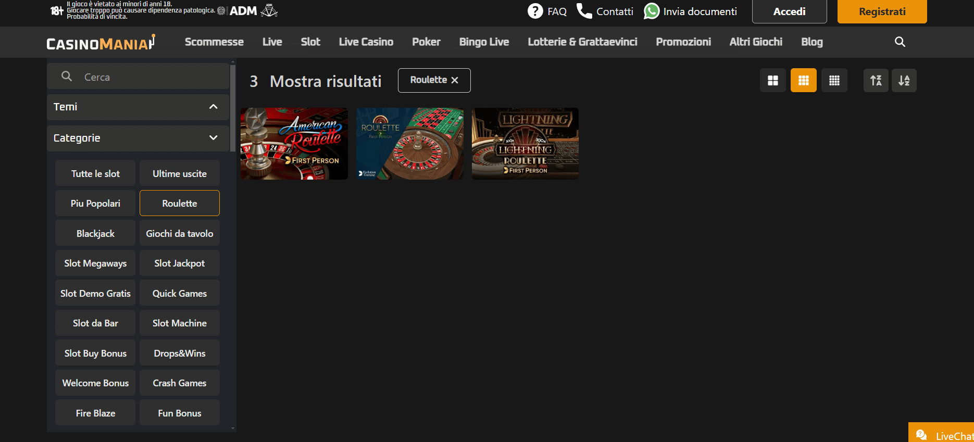Open Lightning Roulette First Person thumbnail

[x=525, y=144]
